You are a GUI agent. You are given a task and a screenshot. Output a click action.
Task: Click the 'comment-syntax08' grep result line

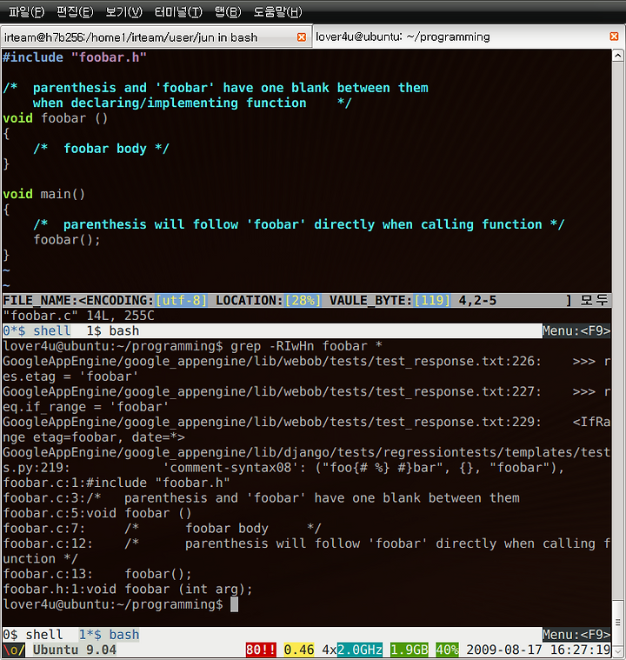point(306,460)
